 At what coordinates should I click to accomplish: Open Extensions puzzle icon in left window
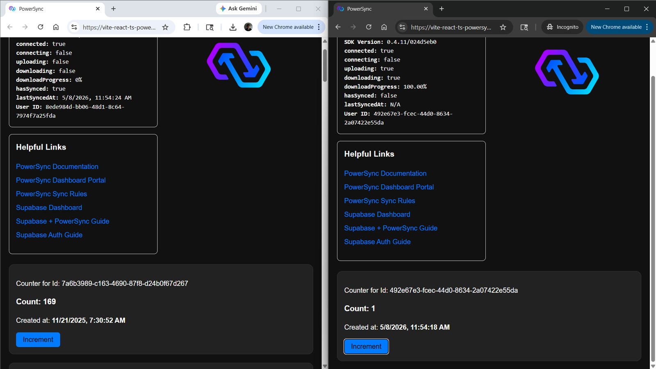187,27
